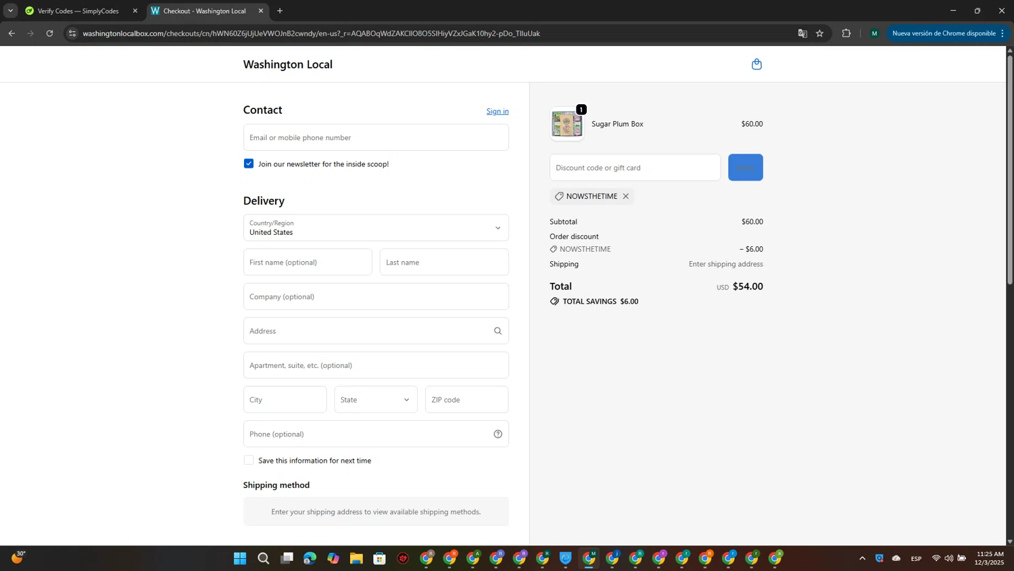1014x571 pixels.
Task: Focus the Email or mobile phone number field
Action: pyautogui.click(x=376, y=137)
